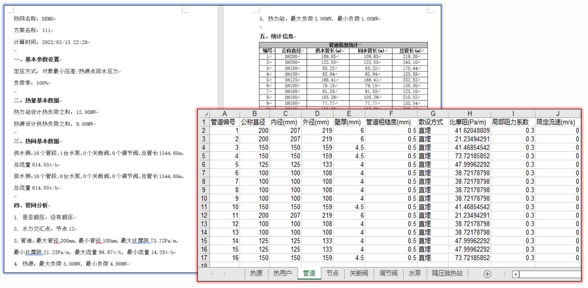Image resolution: width=588 pixels, height=288 pixels.
Task: Select the 节点 sheet tab
Action: 332,273
